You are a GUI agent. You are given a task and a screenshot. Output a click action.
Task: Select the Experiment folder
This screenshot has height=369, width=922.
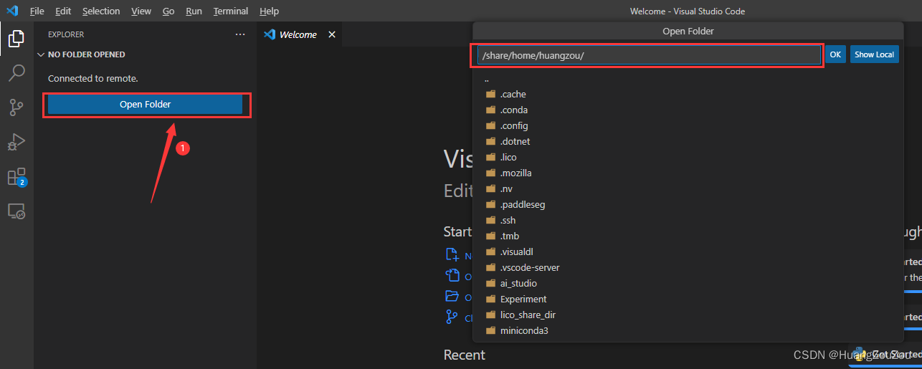(x=688, y=299)
